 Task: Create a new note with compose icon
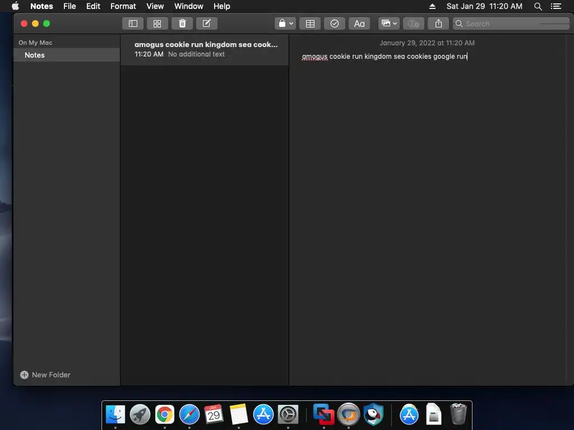coord(207,24)
